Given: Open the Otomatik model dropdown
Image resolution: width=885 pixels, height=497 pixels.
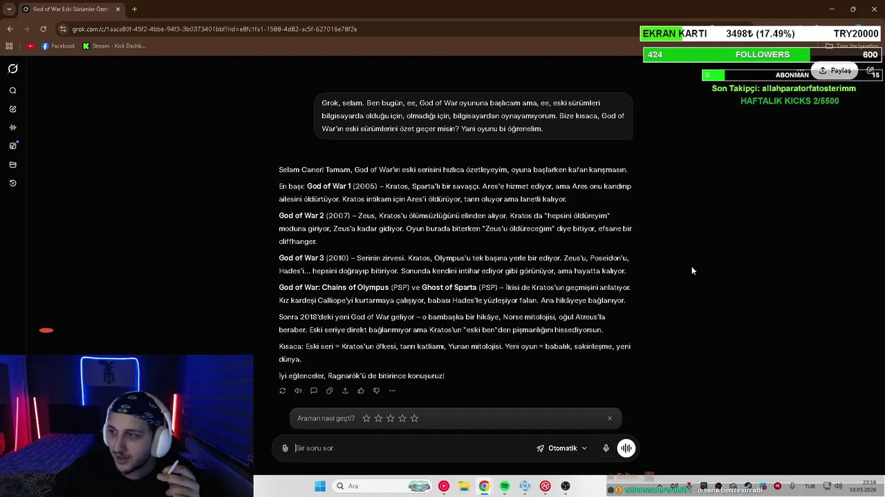Looking at the screenshot, I should 561,448.
